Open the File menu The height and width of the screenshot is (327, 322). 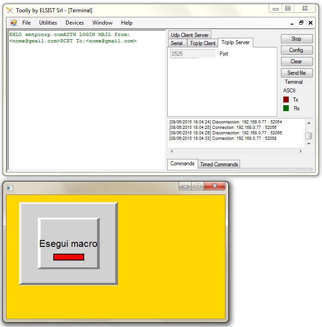click(26, 23)
